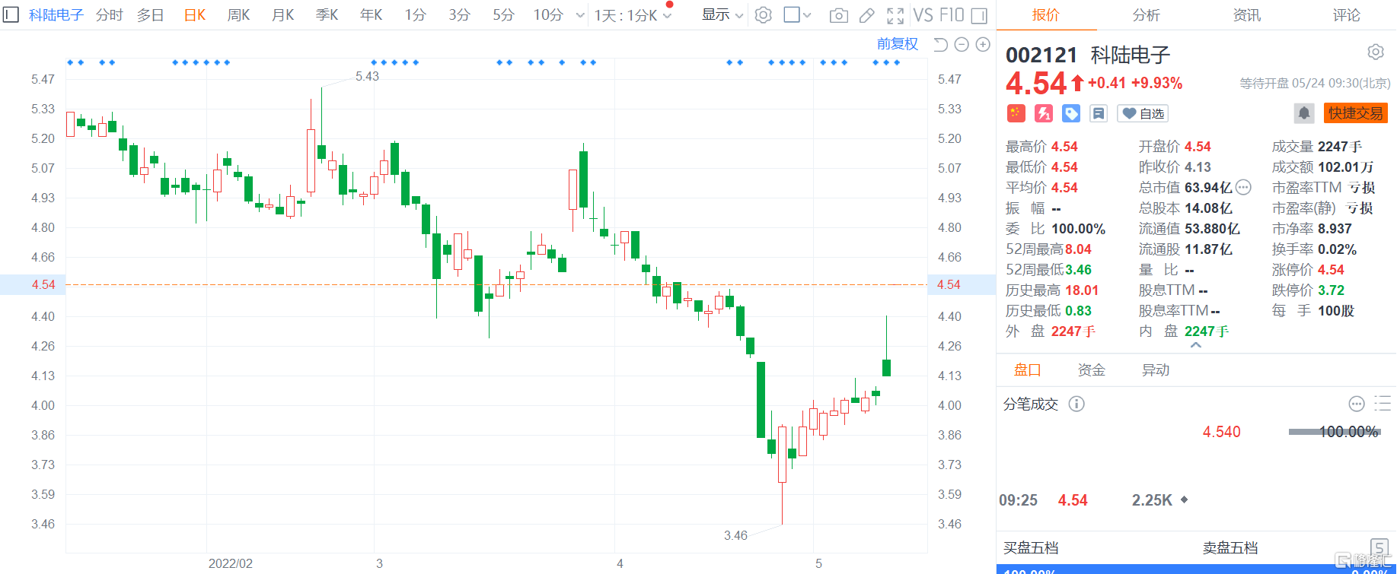Zoom out the chart with minus icon
The width and height of the screenshot is (1397, 574).
pyautogui.click(x=962, y=45)
